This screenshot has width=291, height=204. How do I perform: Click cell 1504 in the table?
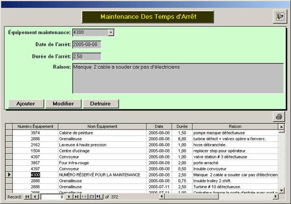point(35,151)
